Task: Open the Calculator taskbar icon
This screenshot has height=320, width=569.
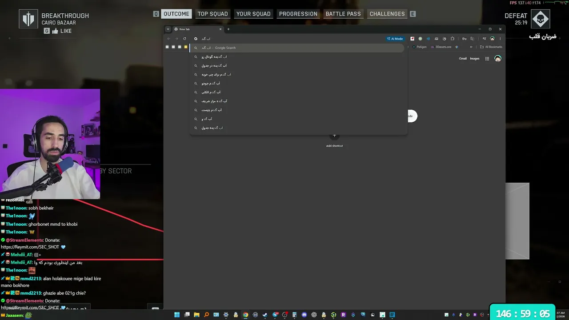Action: 294,315
